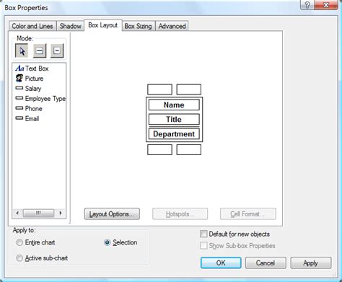Click the empty bottom-left layout cell
342x282 pixels.
[159, 149]
